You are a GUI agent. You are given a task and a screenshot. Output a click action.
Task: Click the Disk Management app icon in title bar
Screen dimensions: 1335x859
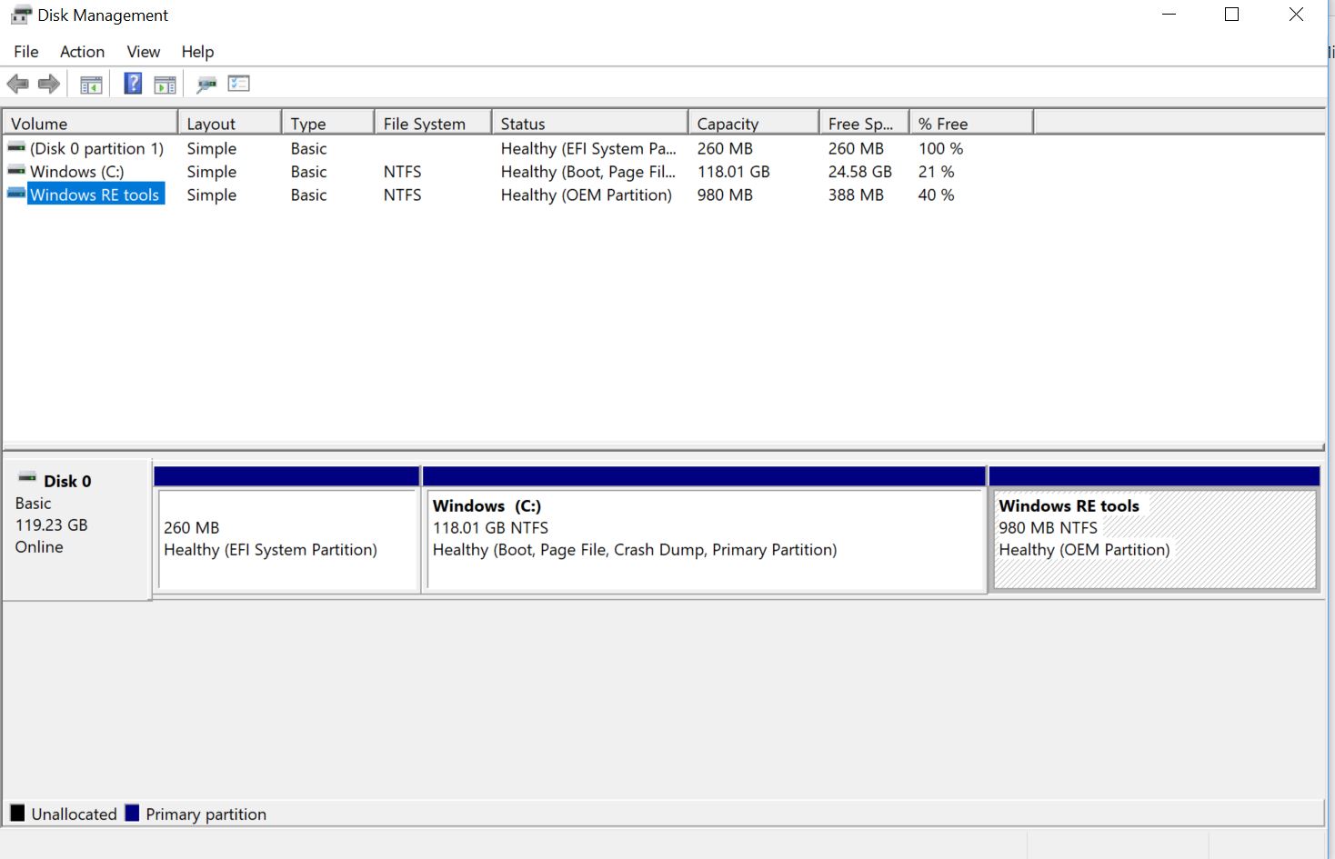20,15
